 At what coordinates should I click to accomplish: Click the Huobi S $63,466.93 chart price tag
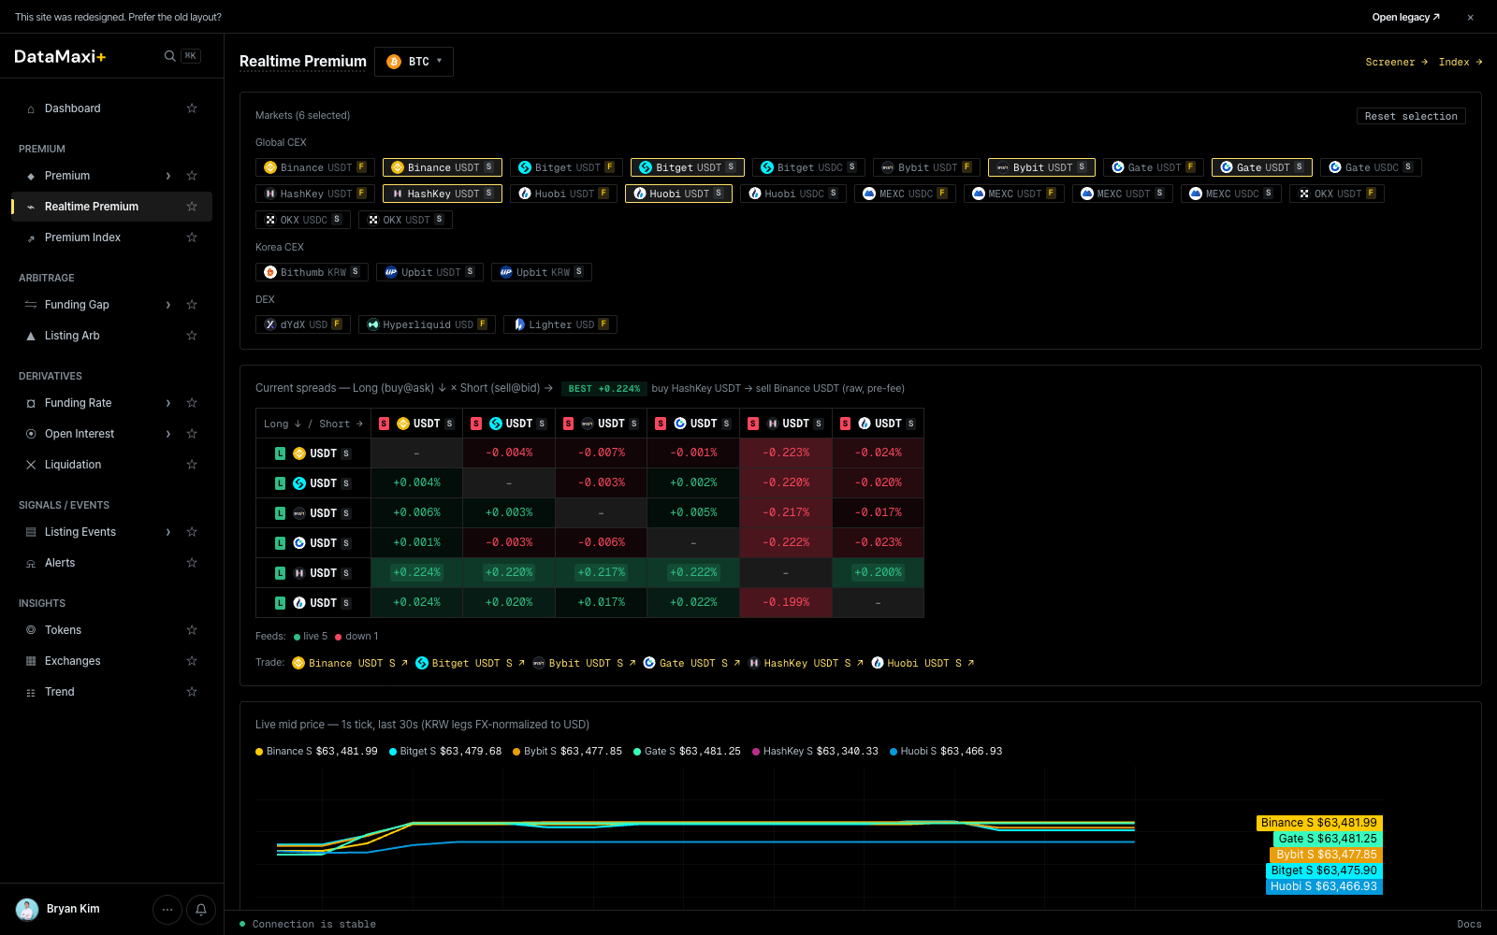coord(1324,886)
